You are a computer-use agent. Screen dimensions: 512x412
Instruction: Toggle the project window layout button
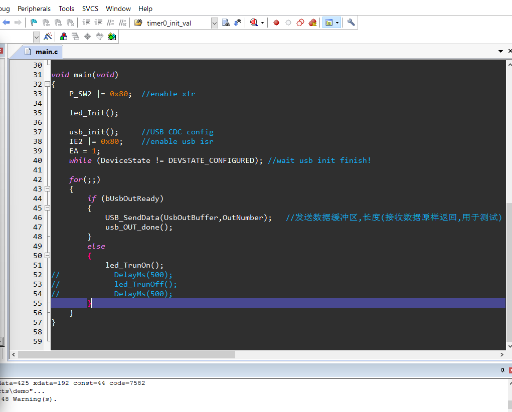pos(329,23)
